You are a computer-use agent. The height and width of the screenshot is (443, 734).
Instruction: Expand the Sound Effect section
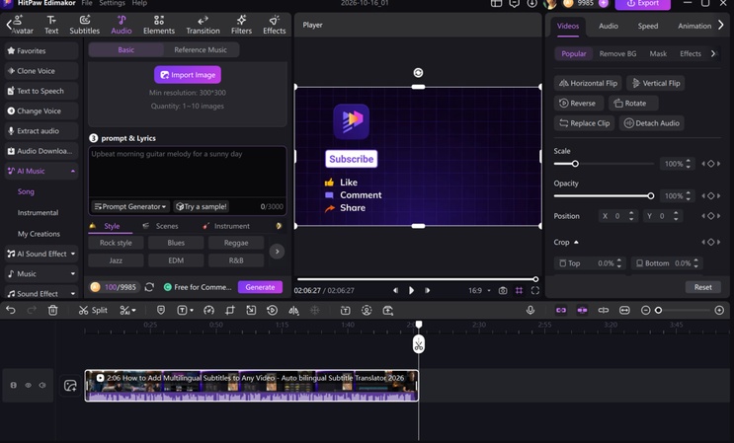(x=73, y=294)
